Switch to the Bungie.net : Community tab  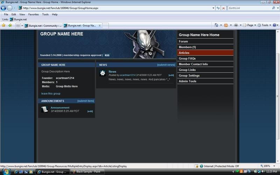coord(43,26)
